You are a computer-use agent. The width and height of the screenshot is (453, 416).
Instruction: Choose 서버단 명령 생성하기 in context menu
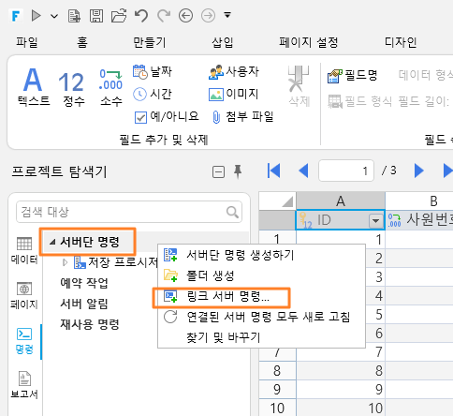(x=261, y=255)
